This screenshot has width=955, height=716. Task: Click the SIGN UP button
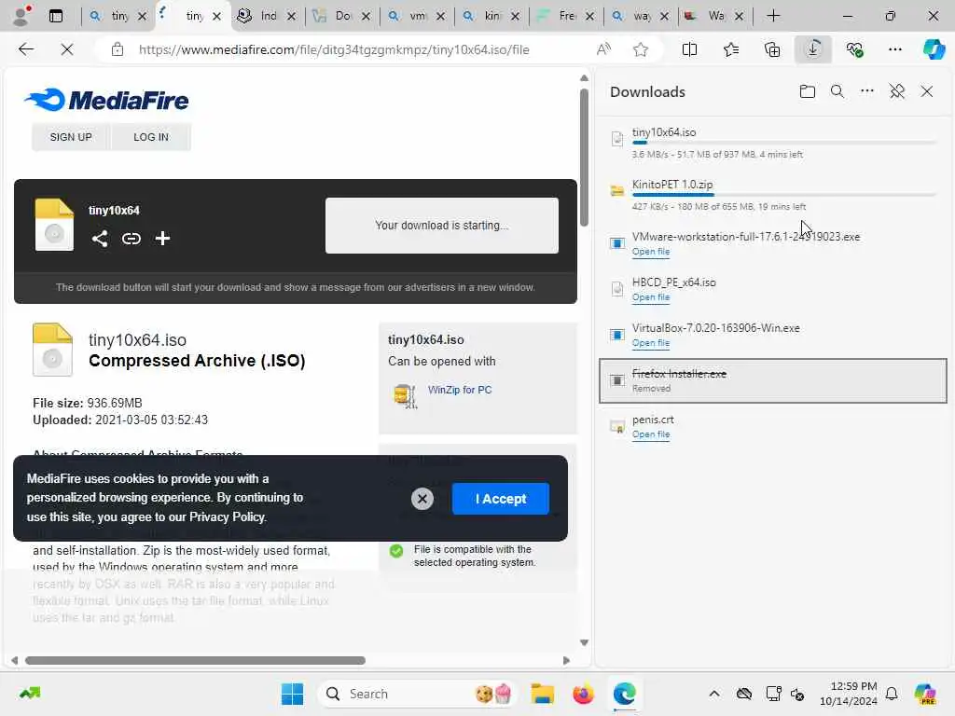(x=71, y=137)
